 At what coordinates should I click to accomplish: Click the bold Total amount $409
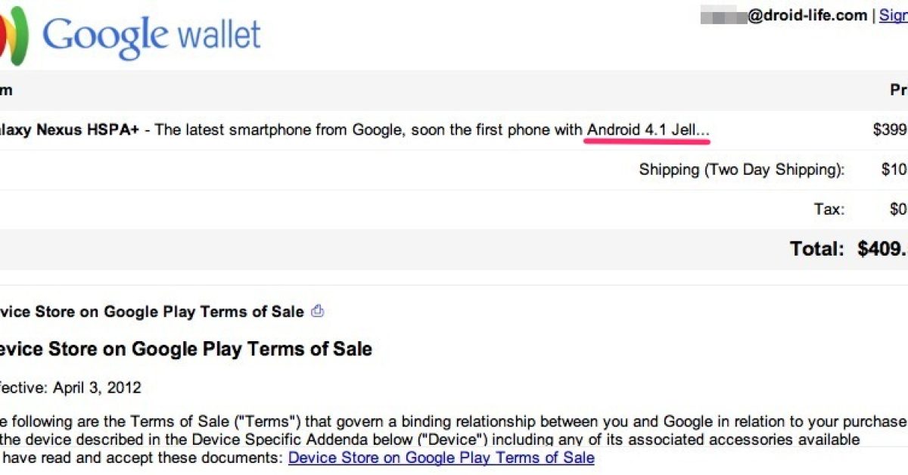pyautogui.click(x=882, y=249)
